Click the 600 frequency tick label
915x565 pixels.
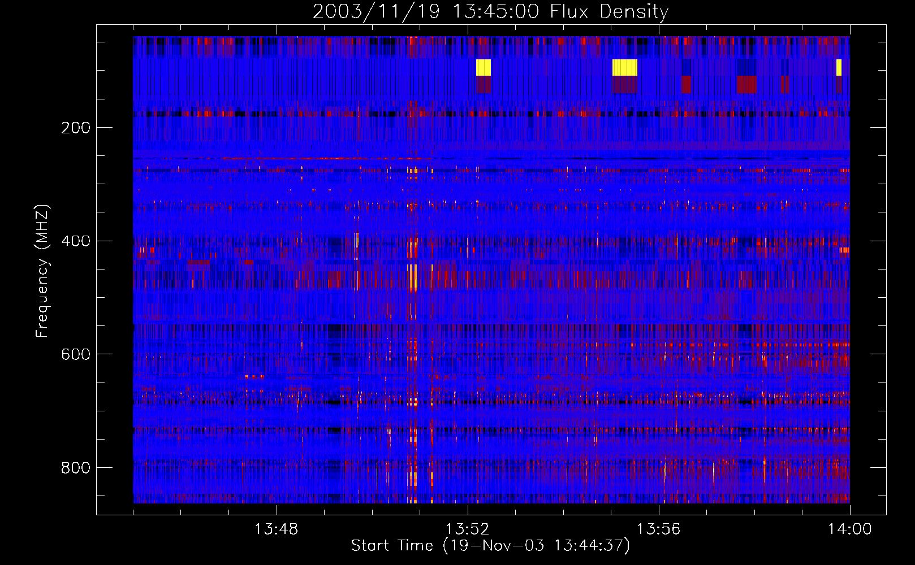click(76, 354)
